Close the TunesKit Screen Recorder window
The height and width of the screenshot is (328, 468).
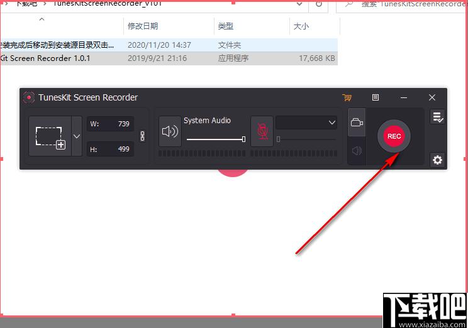[x=432, y=97]
